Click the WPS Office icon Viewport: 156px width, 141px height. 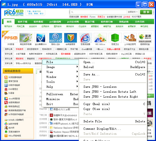coord(100,38)
